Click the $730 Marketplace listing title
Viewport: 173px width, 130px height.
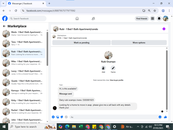pos(72,38)
